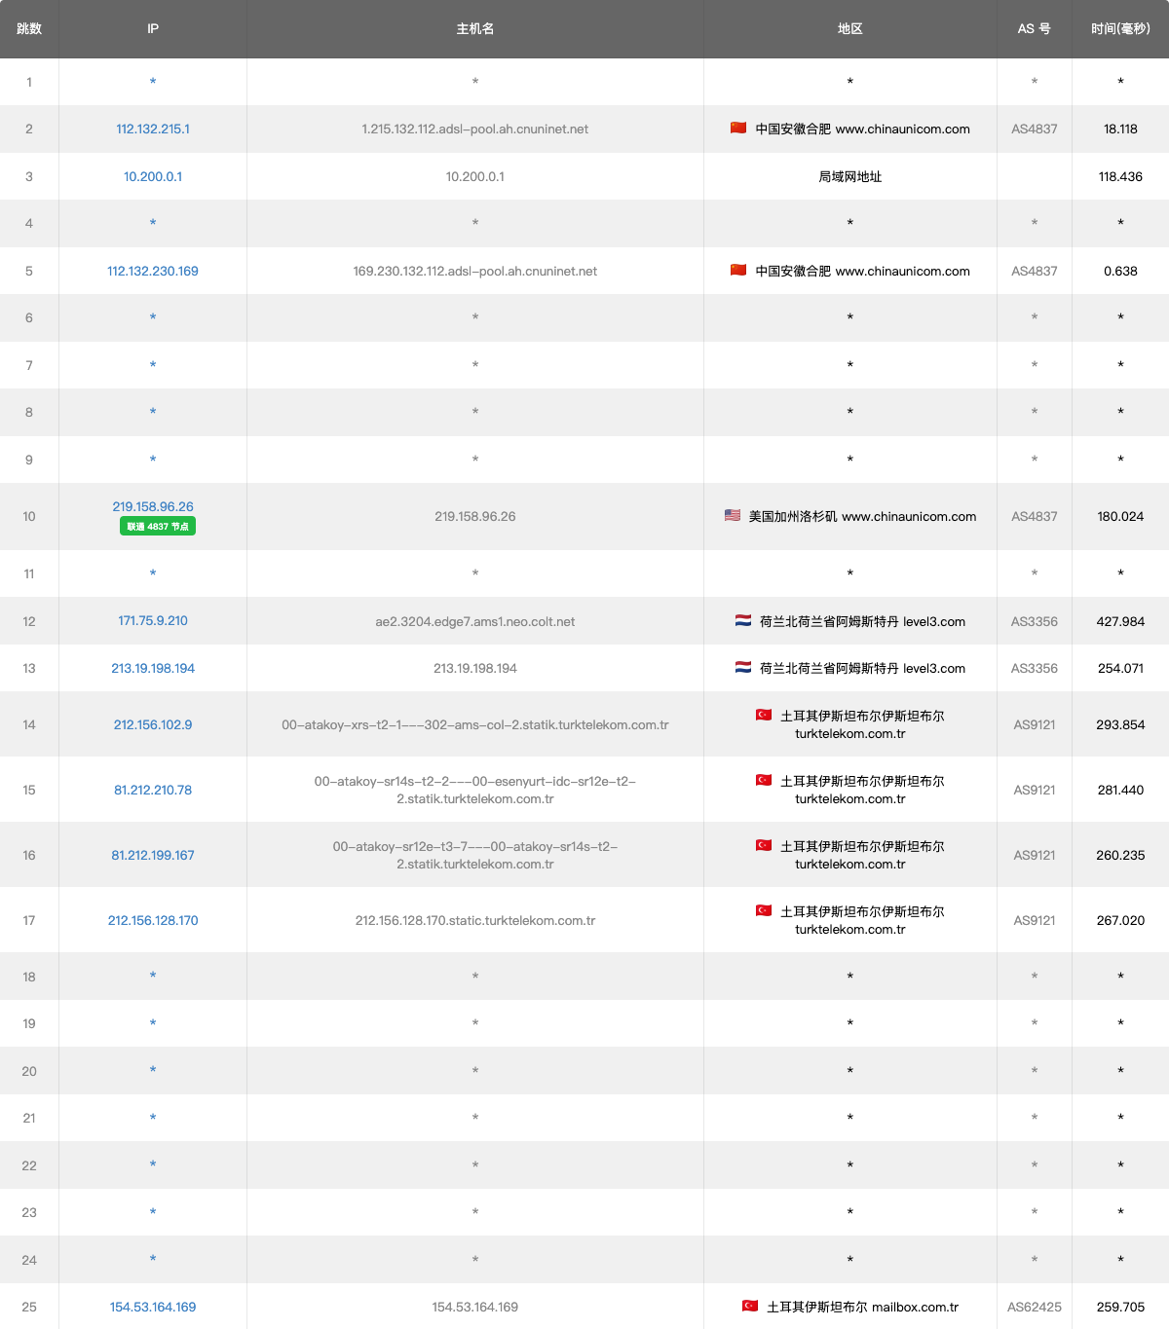Select hostname 169.230.132.112.adsl-pool.ah.cnuninet.net
1169x1329 pixels.
475,271
